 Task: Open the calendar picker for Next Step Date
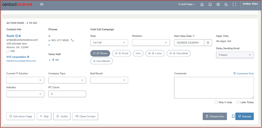click(x=208, y=43)
